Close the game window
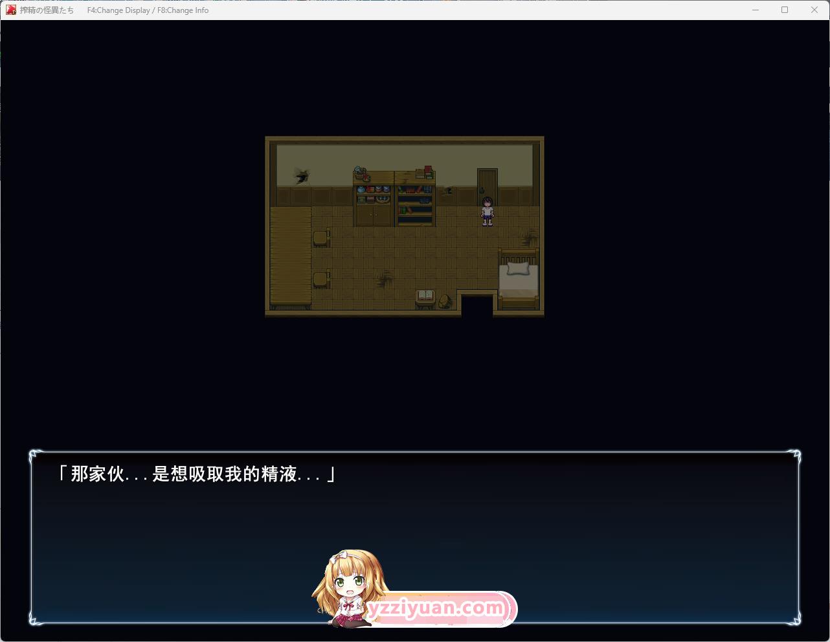The image size is (830, 642). point(814,10)
